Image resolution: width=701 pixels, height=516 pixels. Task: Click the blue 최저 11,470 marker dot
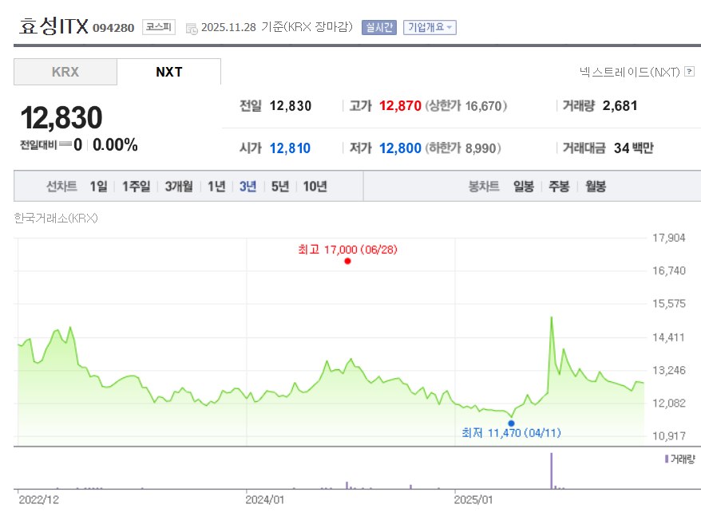[511, 423]
